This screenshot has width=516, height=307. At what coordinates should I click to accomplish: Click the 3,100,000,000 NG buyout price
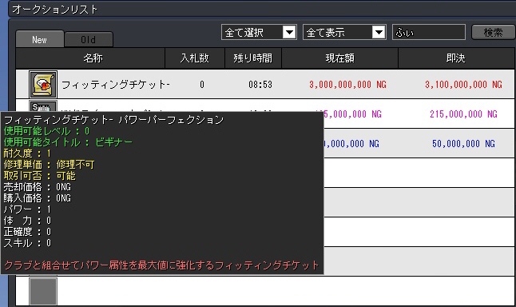[x=463, y=85]
